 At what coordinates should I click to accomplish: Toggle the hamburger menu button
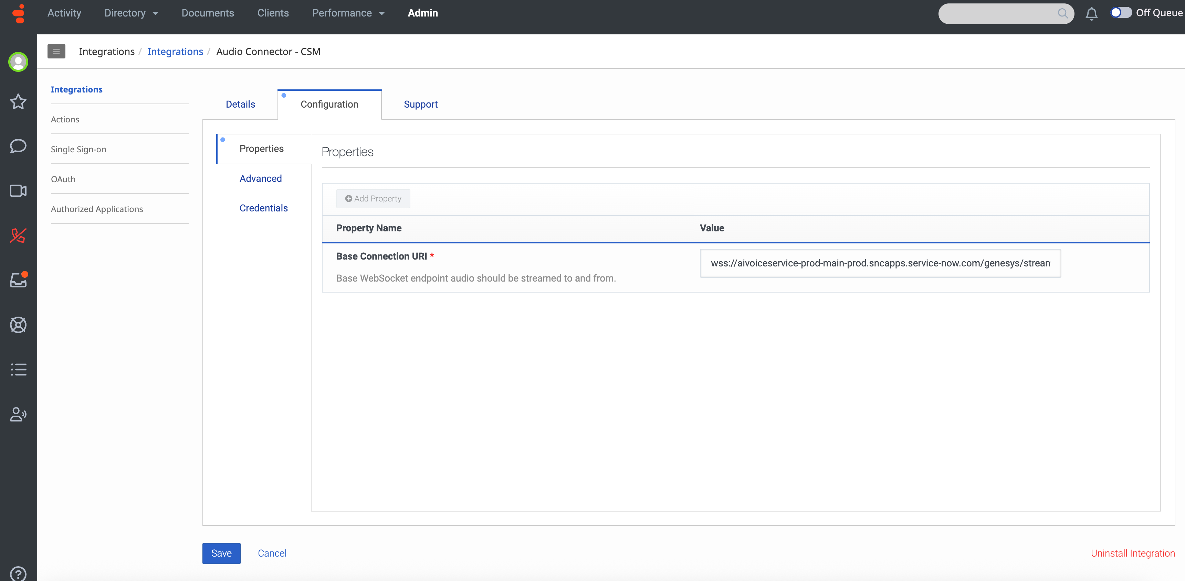coord(56,52)
